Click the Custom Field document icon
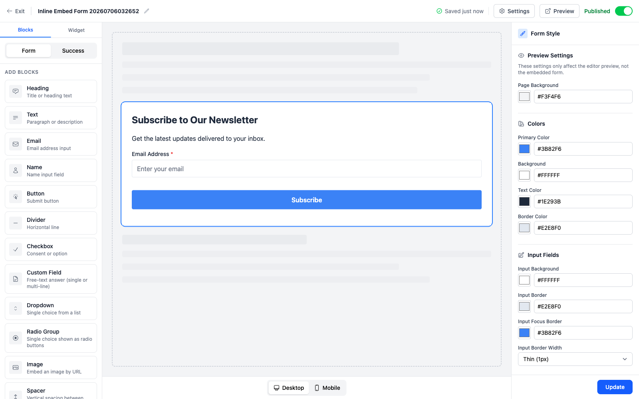The width and height of the screenshot is (639, 399). (16, 279)
